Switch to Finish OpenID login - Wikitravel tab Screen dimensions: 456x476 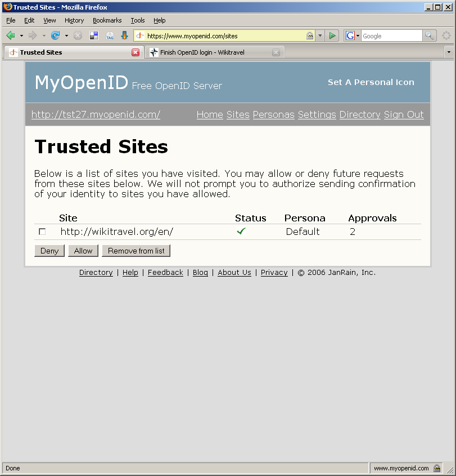[x=215, y=52]
